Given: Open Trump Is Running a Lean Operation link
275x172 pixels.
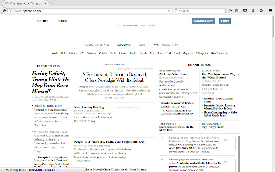Looking at the screenshot, I should click(51, 159).
